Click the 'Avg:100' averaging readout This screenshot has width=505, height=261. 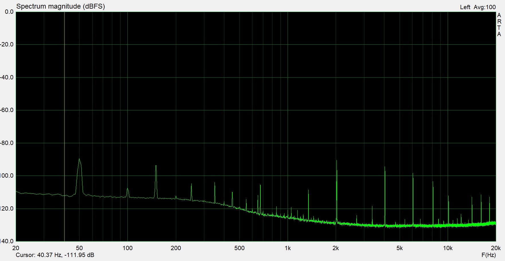tap(485, 7)
